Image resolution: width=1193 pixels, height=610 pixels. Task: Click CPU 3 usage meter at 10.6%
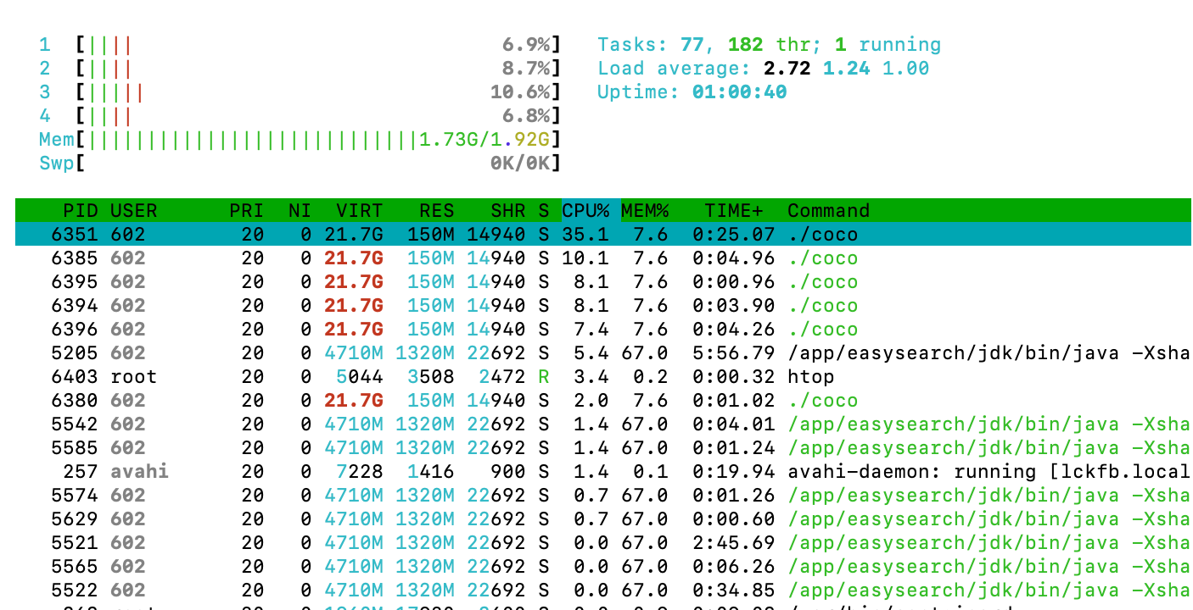300,91
